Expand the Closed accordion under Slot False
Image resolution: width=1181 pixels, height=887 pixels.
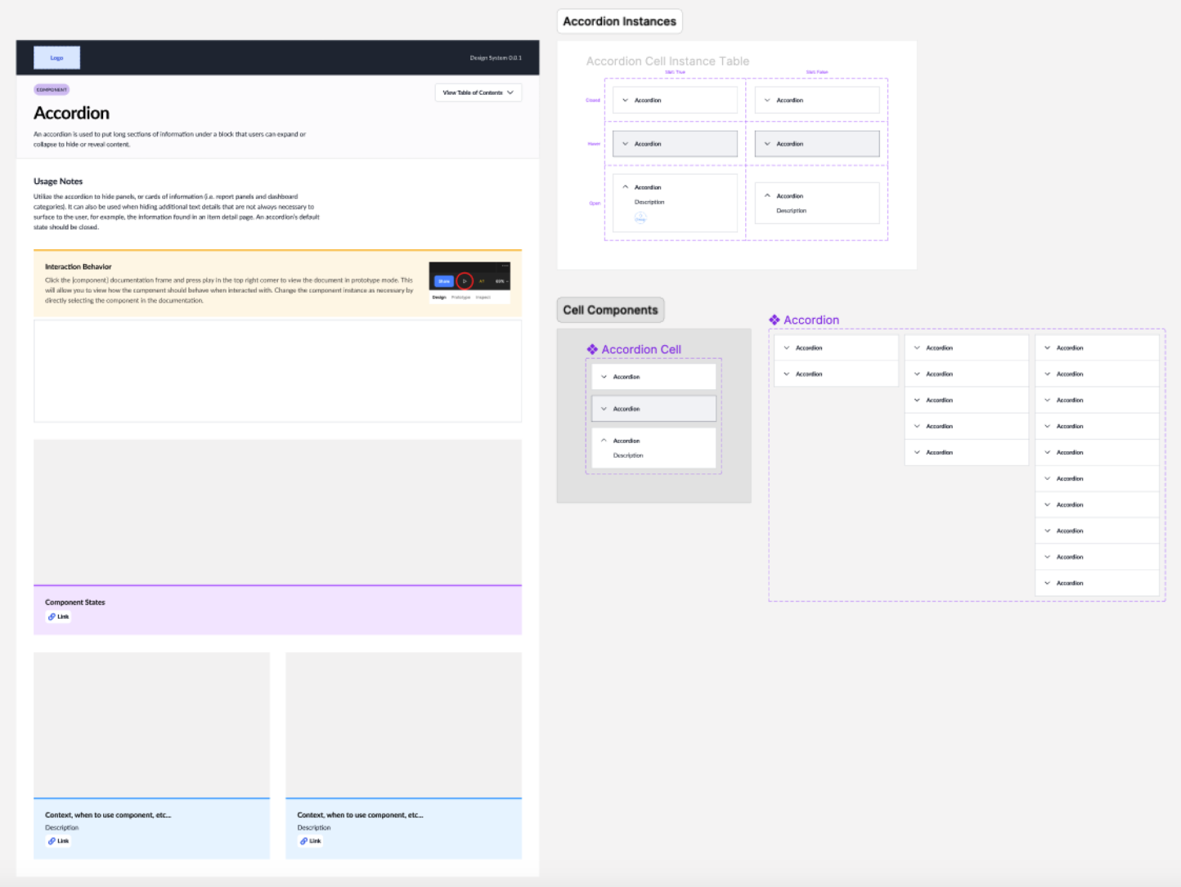coord(767,100)
